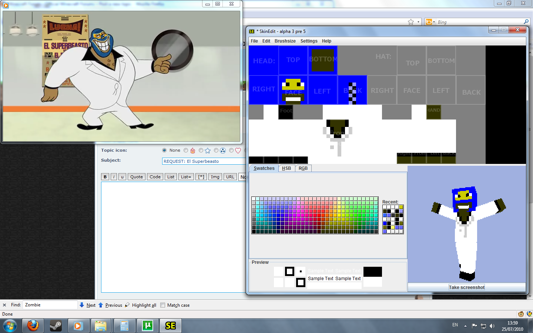Viewport: 533px width, 333px height.
Task: Click the network tray icon
Action: pyautogui.click(x=483, y=326)
